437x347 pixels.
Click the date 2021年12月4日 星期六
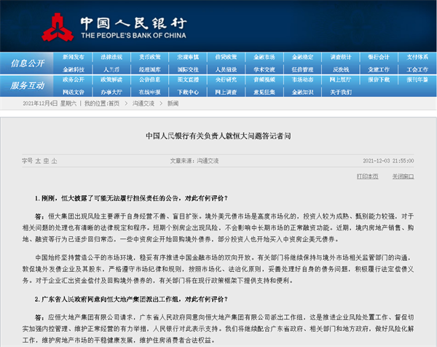tap(50, 104)
